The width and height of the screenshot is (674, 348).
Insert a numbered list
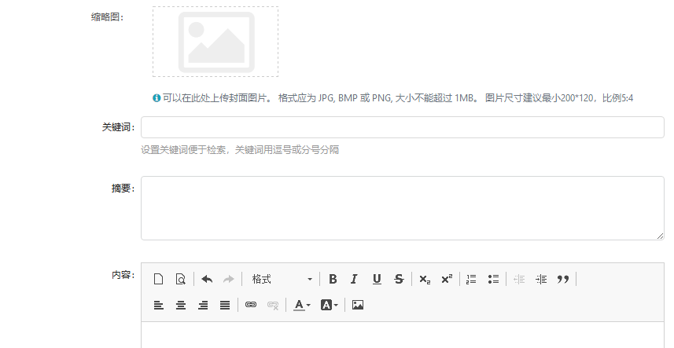point(472,279)
